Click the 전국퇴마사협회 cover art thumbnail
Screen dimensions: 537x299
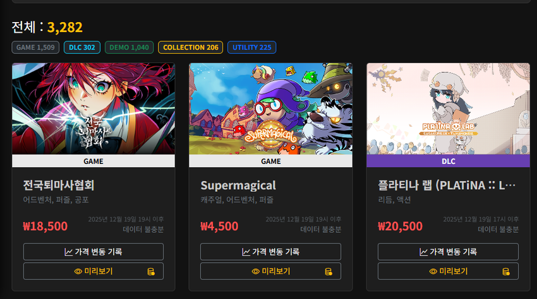point(94,108)
